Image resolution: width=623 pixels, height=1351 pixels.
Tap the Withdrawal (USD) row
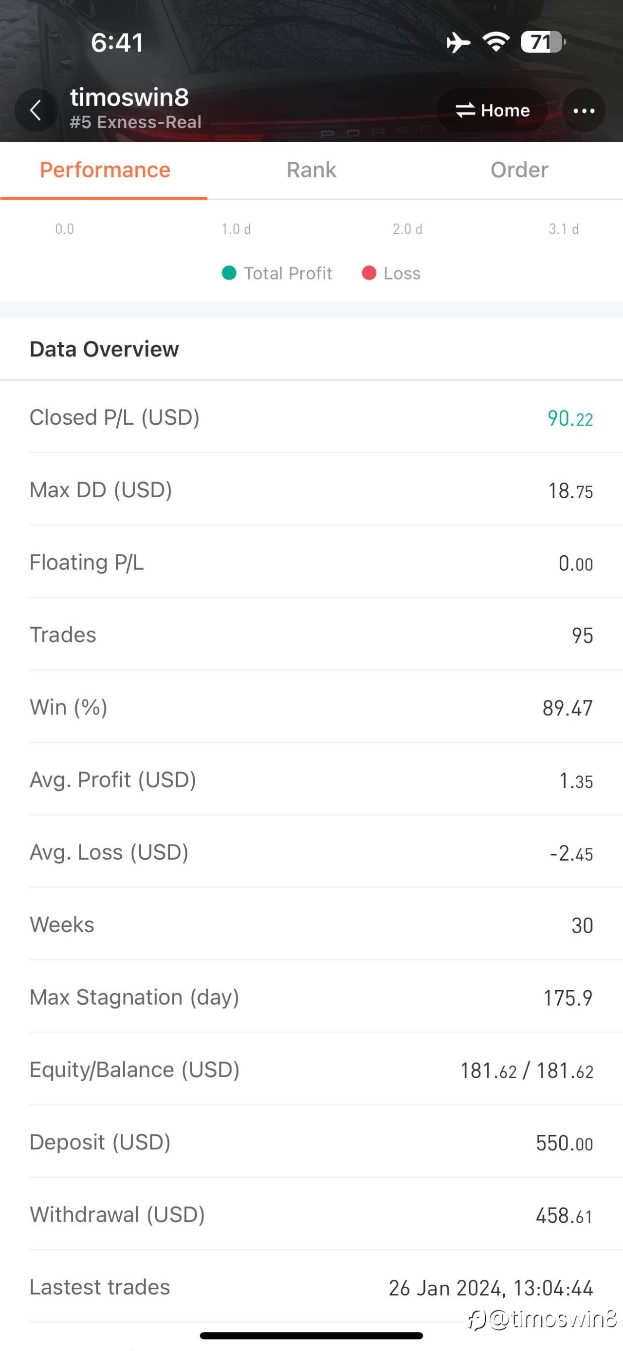click(x=311, y=1215)
